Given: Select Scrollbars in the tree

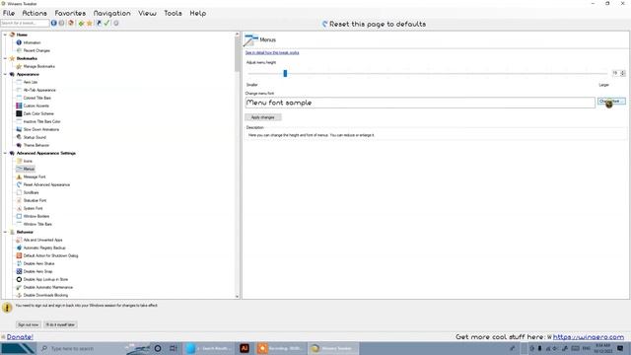Looking at the screenshot, I should click(31, 193).
